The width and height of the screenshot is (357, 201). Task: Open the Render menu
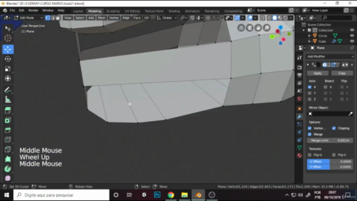coord(33,11)
